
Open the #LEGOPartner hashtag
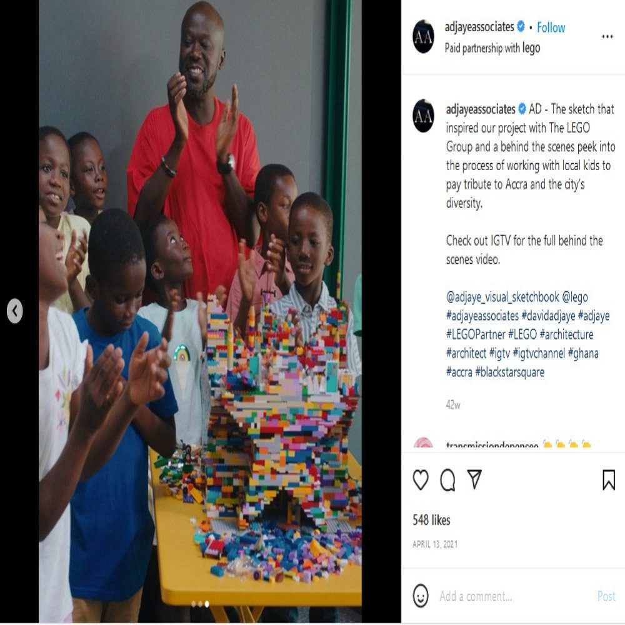coord(476,334)
